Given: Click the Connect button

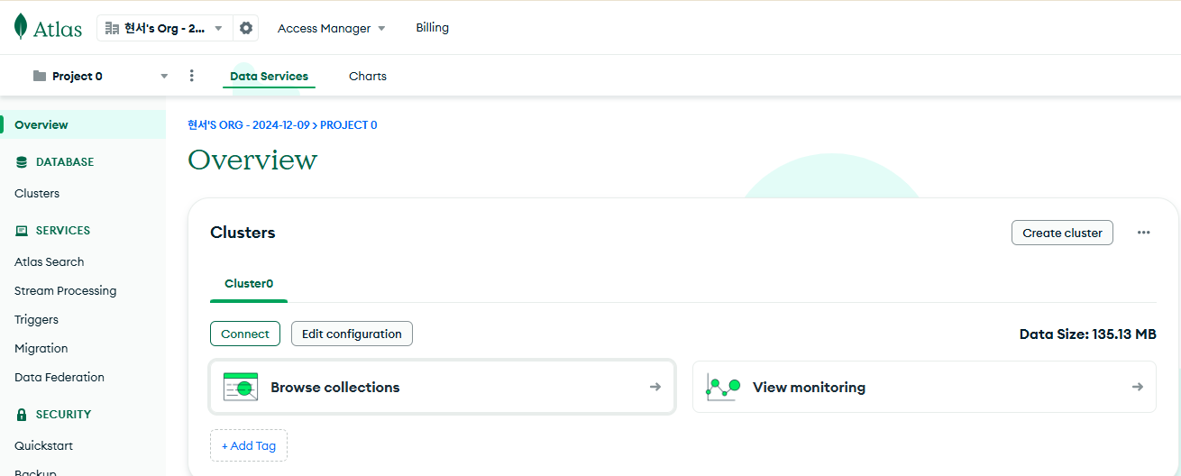Looking at the screenshot, I should coord(245,334).
